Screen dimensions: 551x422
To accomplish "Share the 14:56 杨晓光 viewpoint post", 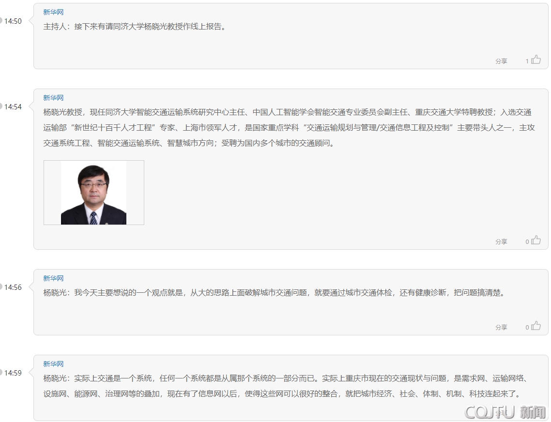I will coord(501,328).
